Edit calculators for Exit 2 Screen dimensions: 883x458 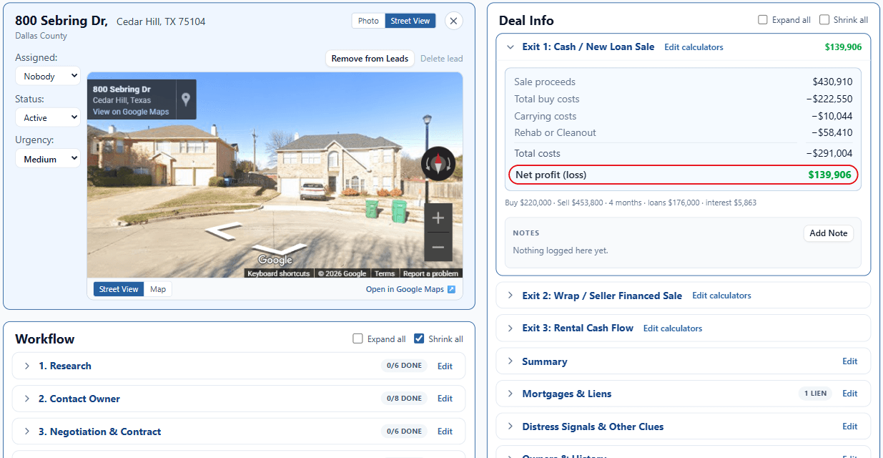click(x=721, y=296)
